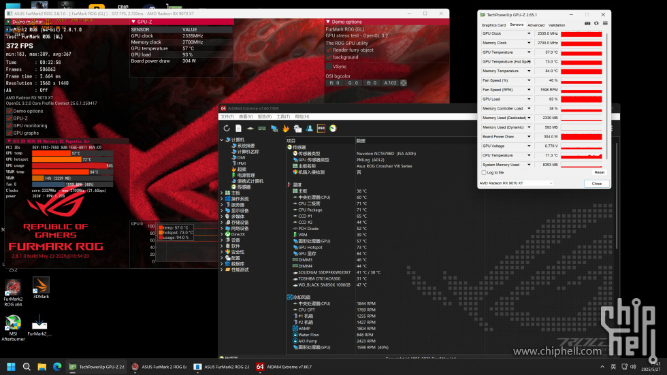Toggle FurMark GPU monitoring checkbox
The image size is (667, 375).
[x=9, y=125]
